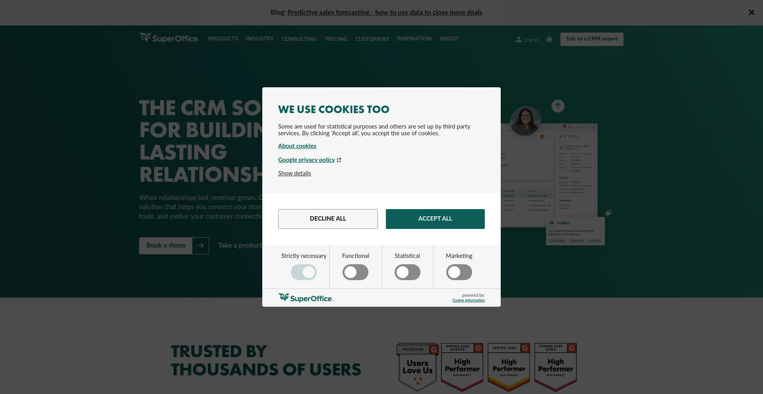
Task: Open the About cookies link
Action: point(297,146)
